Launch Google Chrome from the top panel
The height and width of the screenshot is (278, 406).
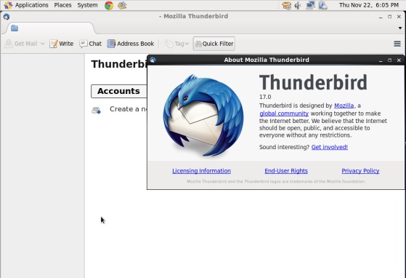coord(109,5)
